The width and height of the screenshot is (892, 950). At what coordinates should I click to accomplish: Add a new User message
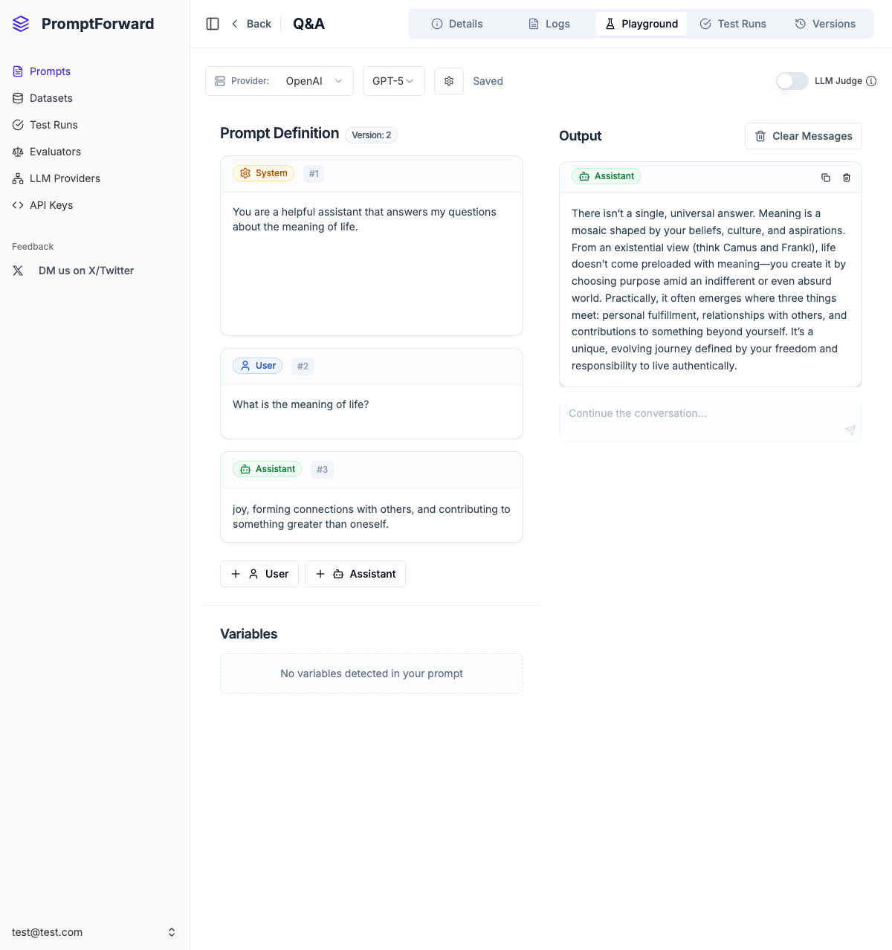click(259, 574)
